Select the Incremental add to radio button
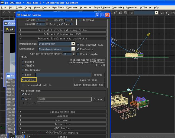This screenshot has height=138, width=175. point(23,85)
